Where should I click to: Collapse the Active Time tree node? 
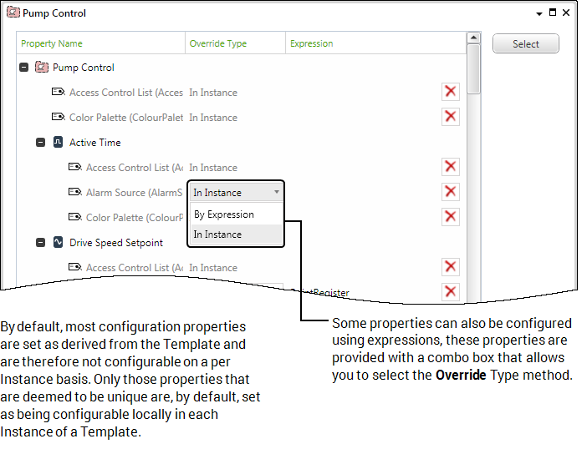pyautogui.click(x=41, y=143)
